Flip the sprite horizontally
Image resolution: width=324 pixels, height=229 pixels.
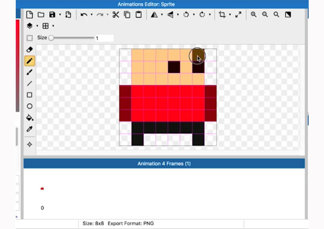154,15
